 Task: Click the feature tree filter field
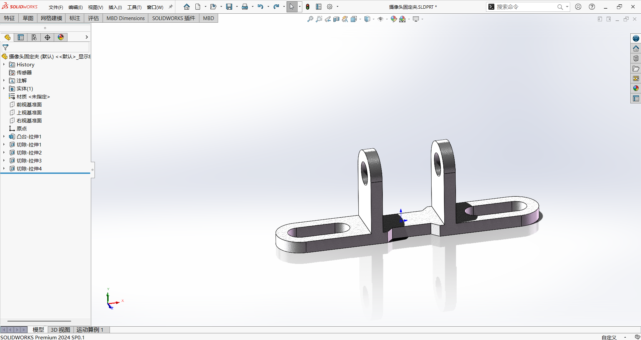click(45, 47)
